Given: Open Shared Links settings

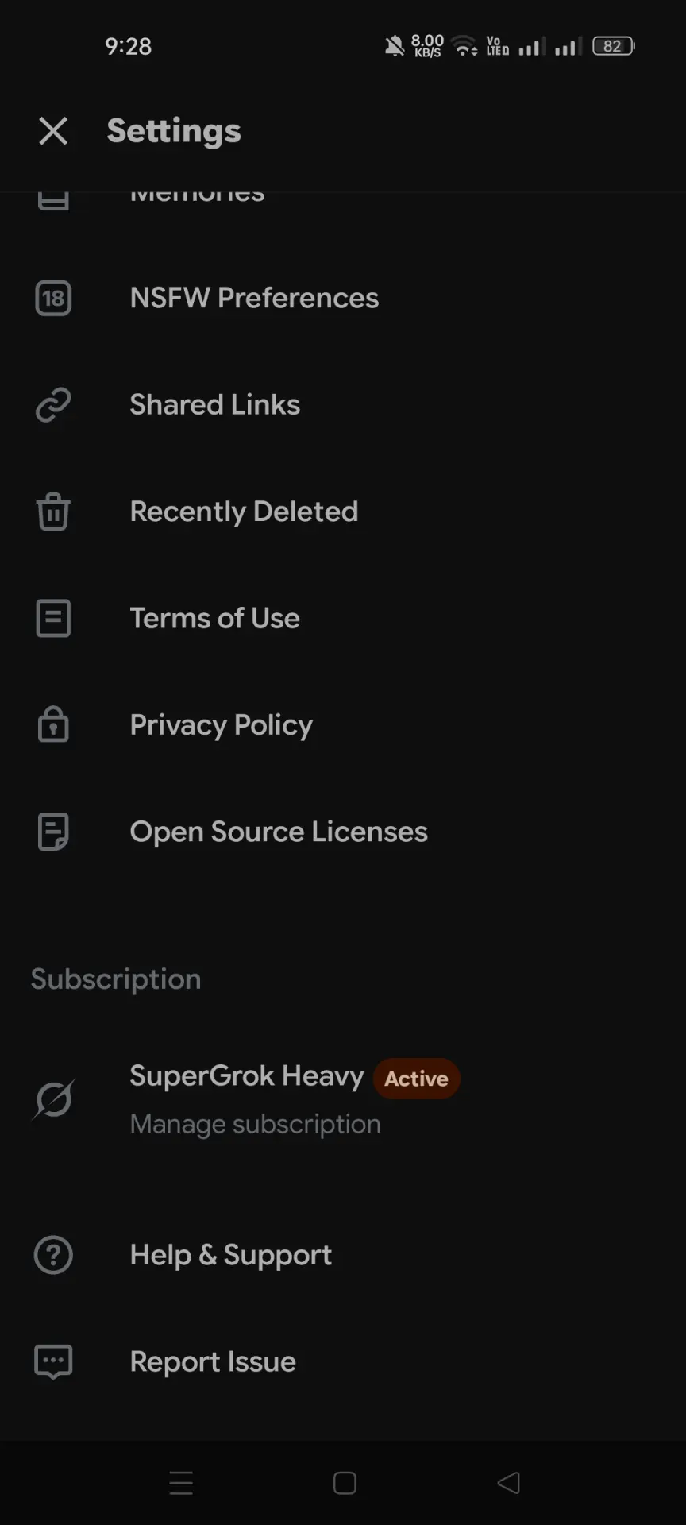Looking at the screenshot, I should click(x=343, y=405).
